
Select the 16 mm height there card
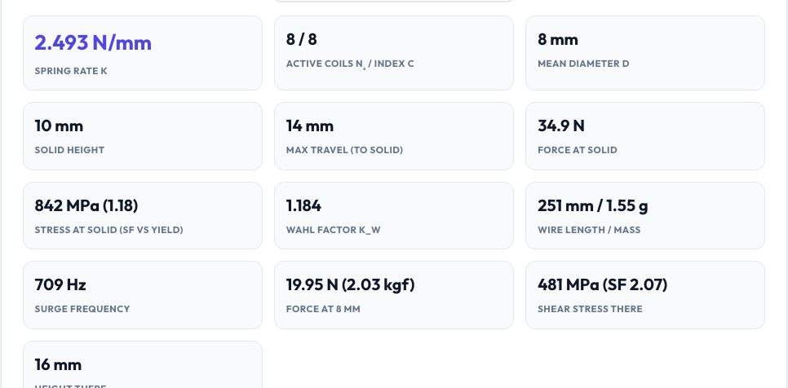coord(143,365)
